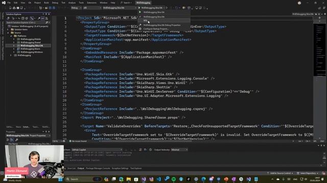Click the alphabetical sort icon in Properties panel

(x=12, y=140)
